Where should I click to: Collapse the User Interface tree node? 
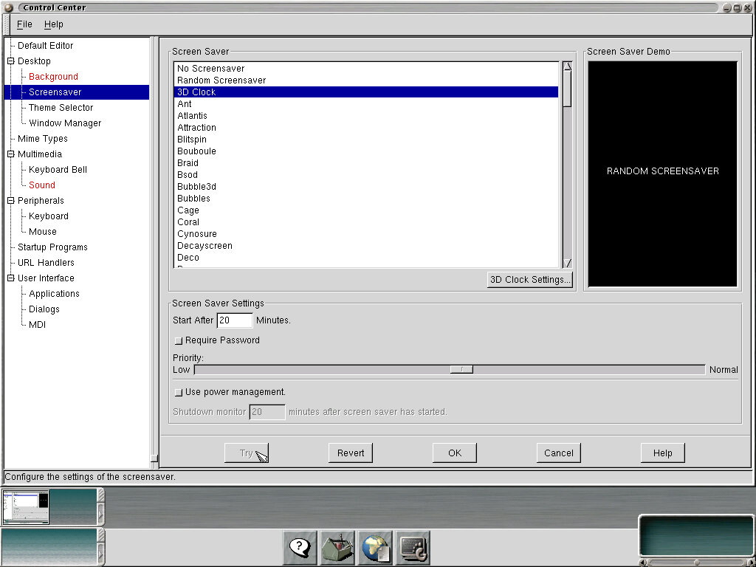(10, 278)
